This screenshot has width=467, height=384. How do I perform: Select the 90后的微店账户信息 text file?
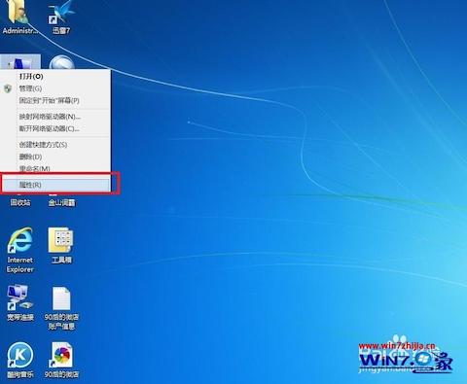point(61,298)
